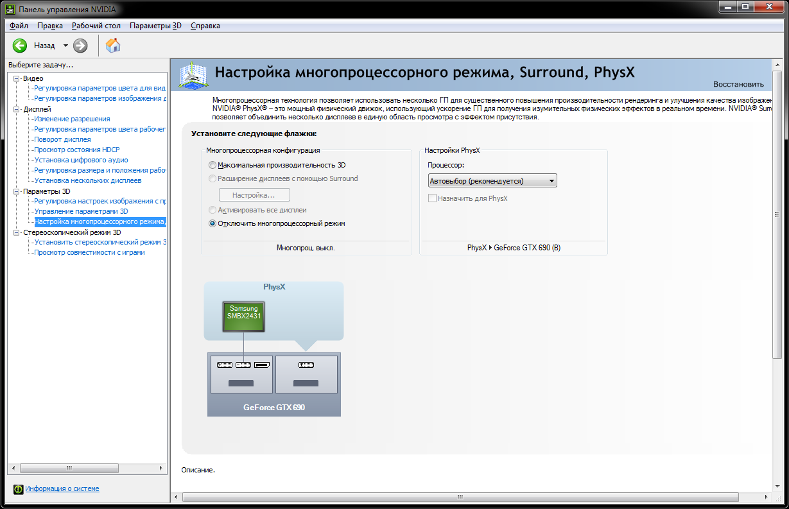The image size is (789, 509).
Task: Click the DVI connector on GPU B
Action: (x=306, y=365)
